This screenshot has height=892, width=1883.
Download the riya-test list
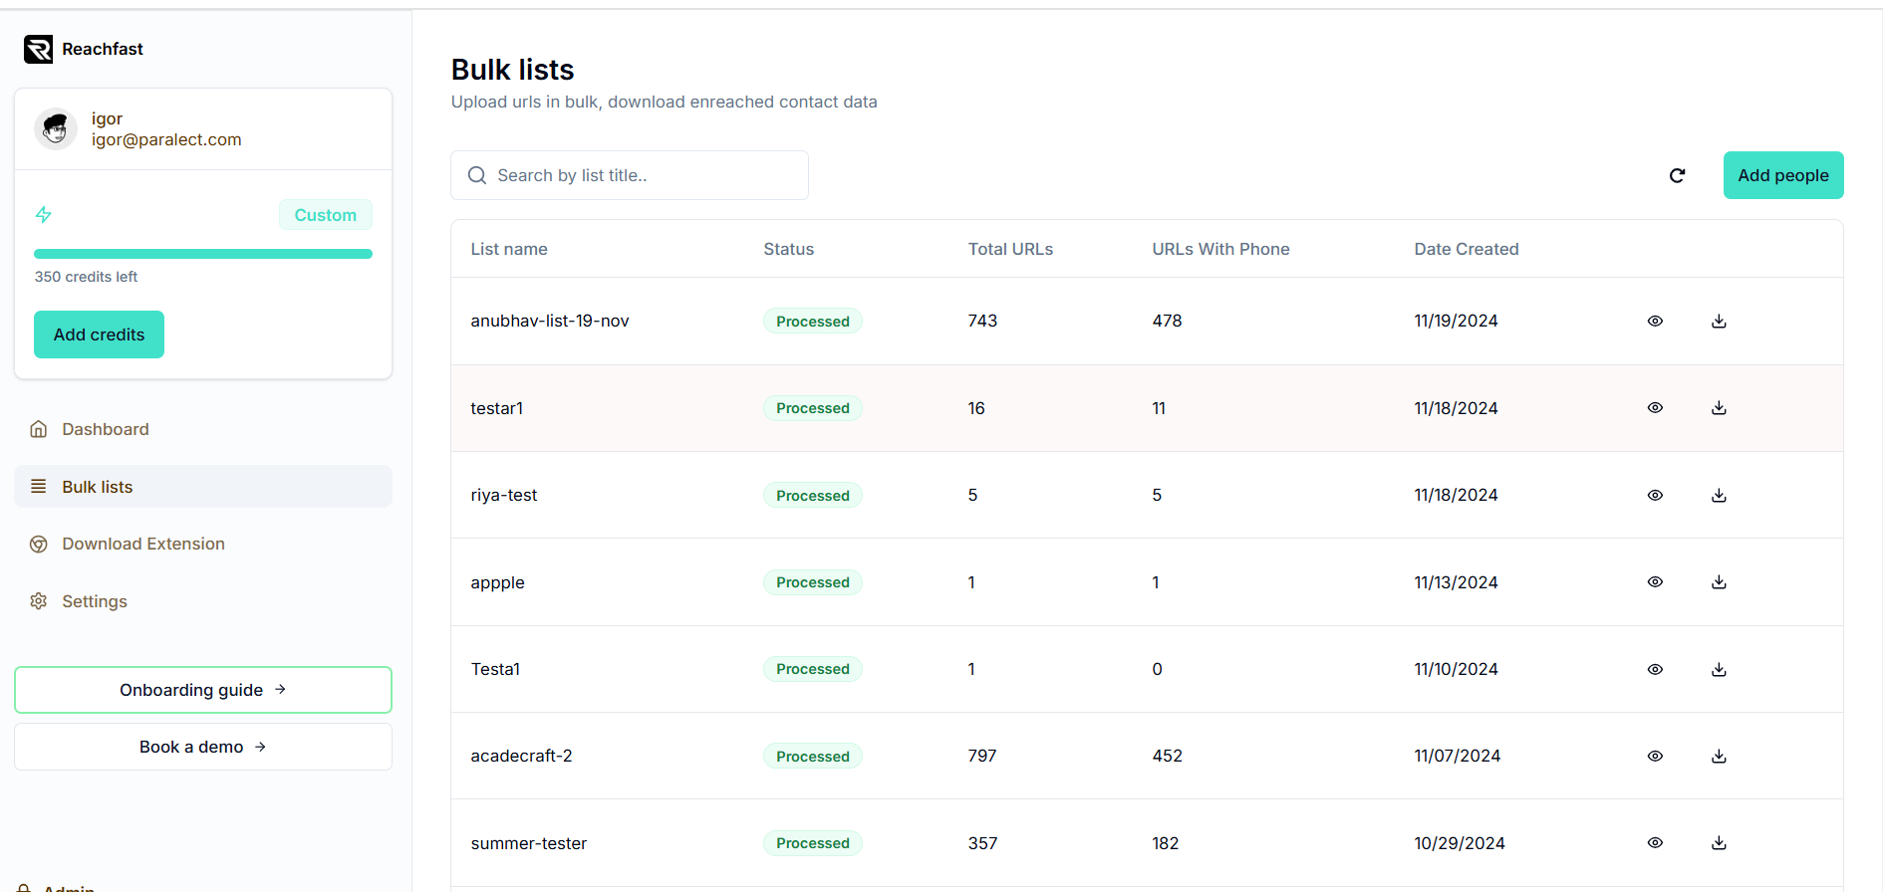point(1719,495)
